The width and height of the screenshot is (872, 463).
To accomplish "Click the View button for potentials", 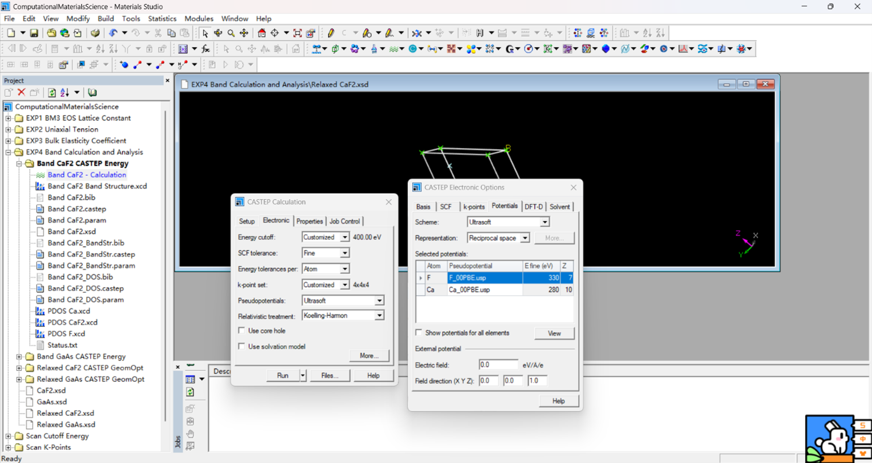I will [x=554, y=334].
